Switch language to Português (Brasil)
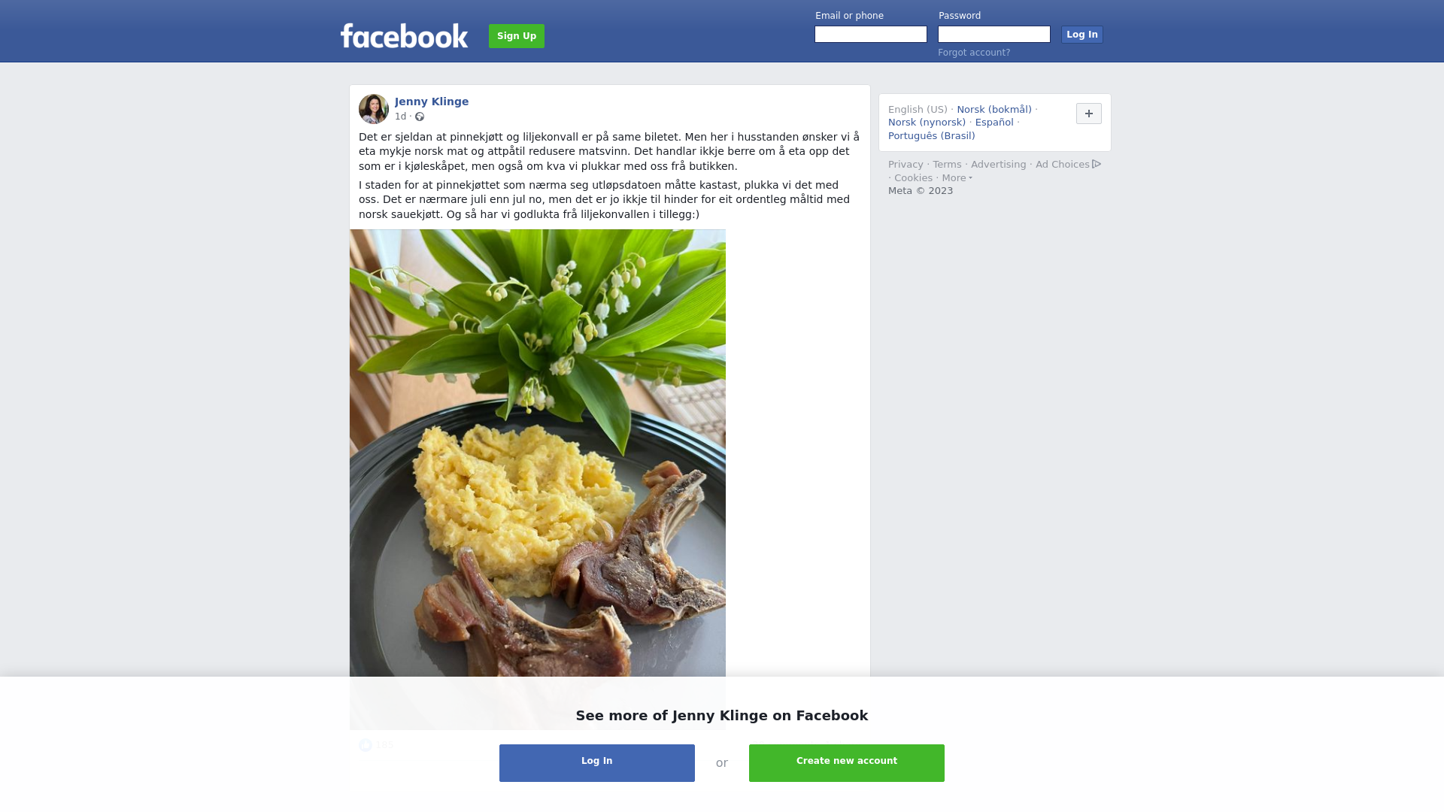The image size is (1444, 812). pyautogui.click(x=931, y=136)
